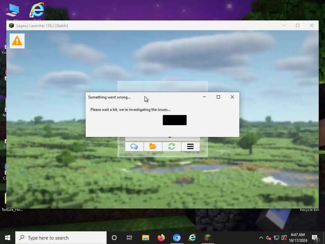The height and width of the screenshot is (244, 325).
Task: Open the launcher hamburger menu
Action: click(x=190, y=146)
